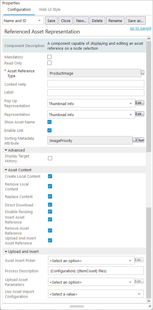Open Use Asset Import Configuration dropdown
This screenshot has width=153, height=310.
96,294
